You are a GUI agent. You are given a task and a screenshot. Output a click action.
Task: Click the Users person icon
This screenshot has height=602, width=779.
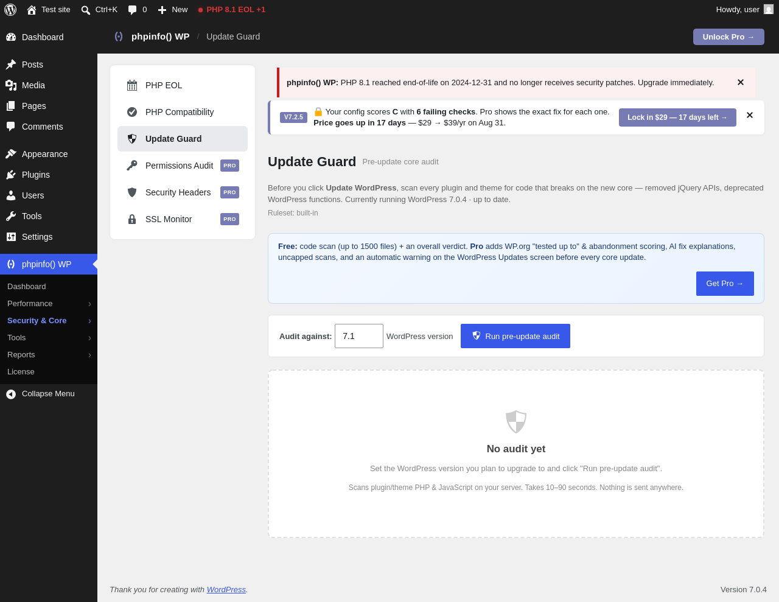(x=11, y=195)
